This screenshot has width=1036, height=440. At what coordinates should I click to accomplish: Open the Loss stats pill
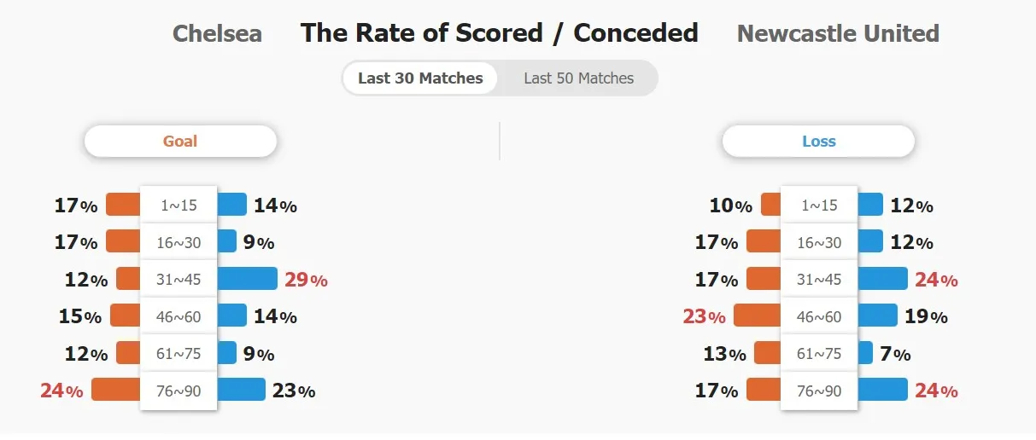click(x=819, y=142)
